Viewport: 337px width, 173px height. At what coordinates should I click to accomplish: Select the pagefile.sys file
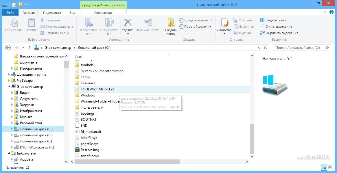pos(89,144)
